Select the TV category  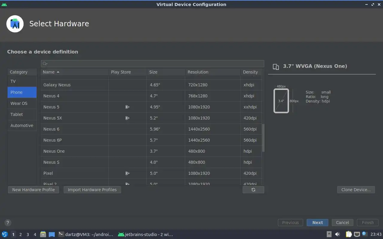[x=22, y=81]
